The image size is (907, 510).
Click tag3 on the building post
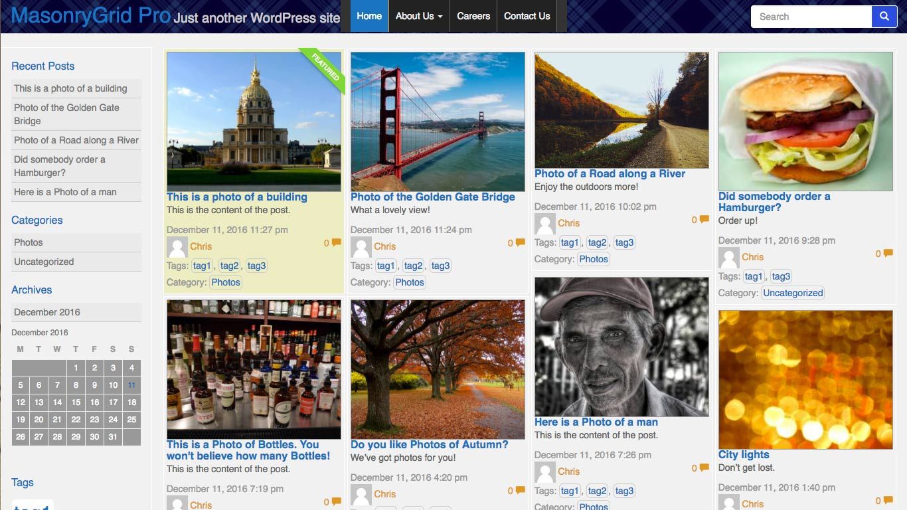[256, 266]
